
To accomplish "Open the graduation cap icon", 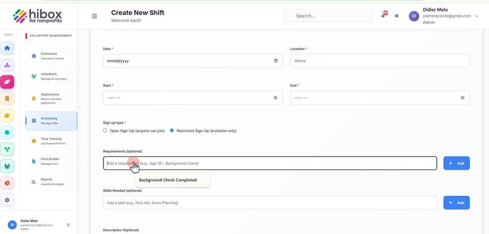I will [7, 115].
